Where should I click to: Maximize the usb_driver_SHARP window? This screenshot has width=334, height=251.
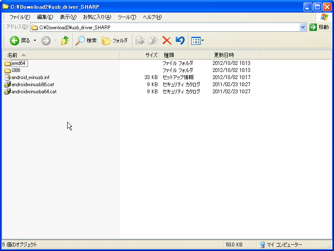pos(317,7)
